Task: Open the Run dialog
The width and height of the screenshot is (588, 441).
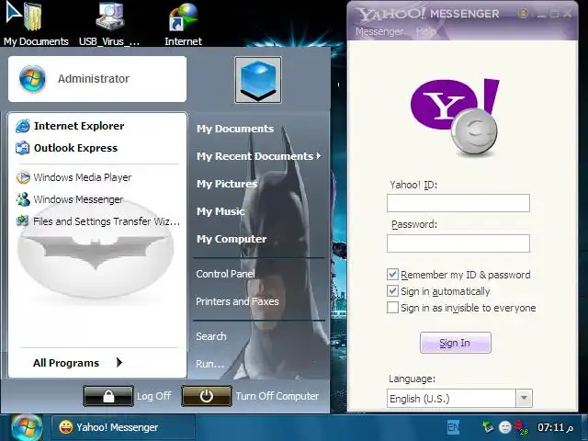Action: [209, 364]
